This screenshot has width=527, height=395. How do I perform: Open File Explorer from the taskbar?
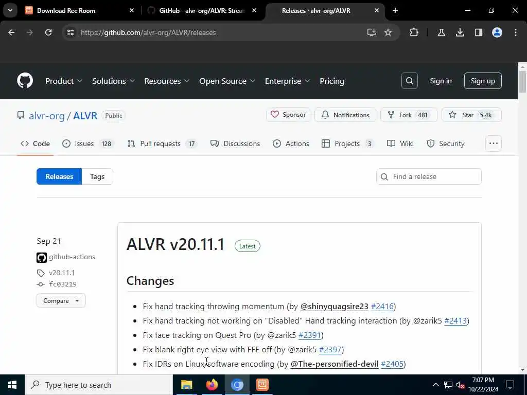coord(186,385)
